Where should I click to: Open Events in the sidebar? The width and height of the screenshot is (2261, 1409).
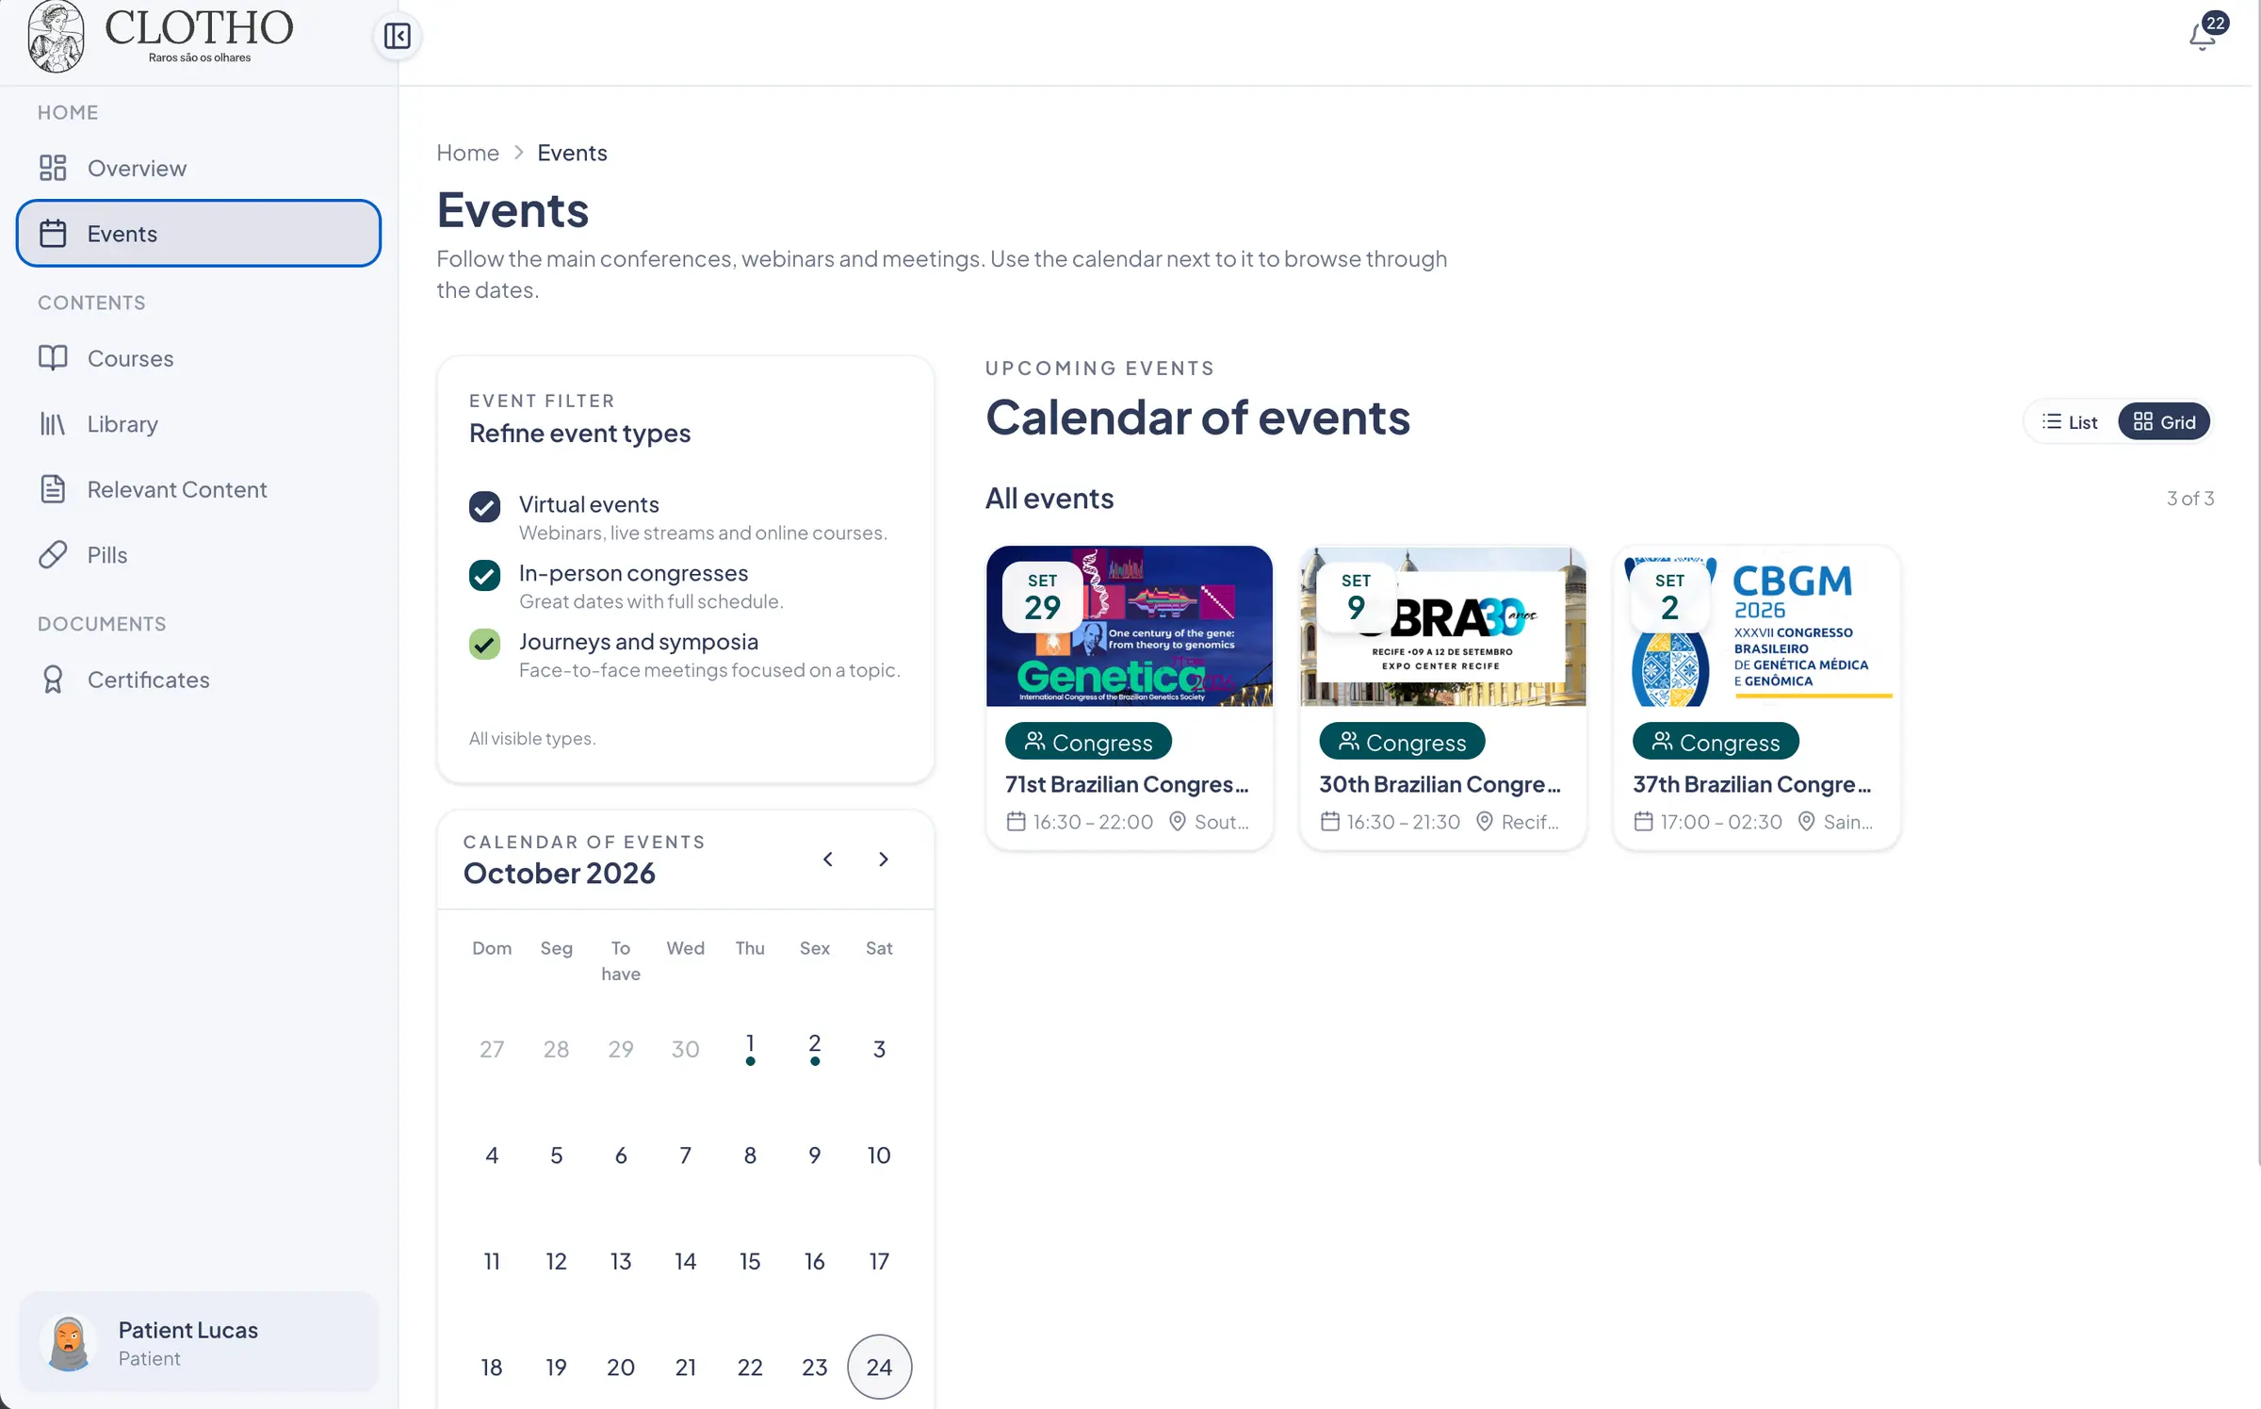(198, 233)
